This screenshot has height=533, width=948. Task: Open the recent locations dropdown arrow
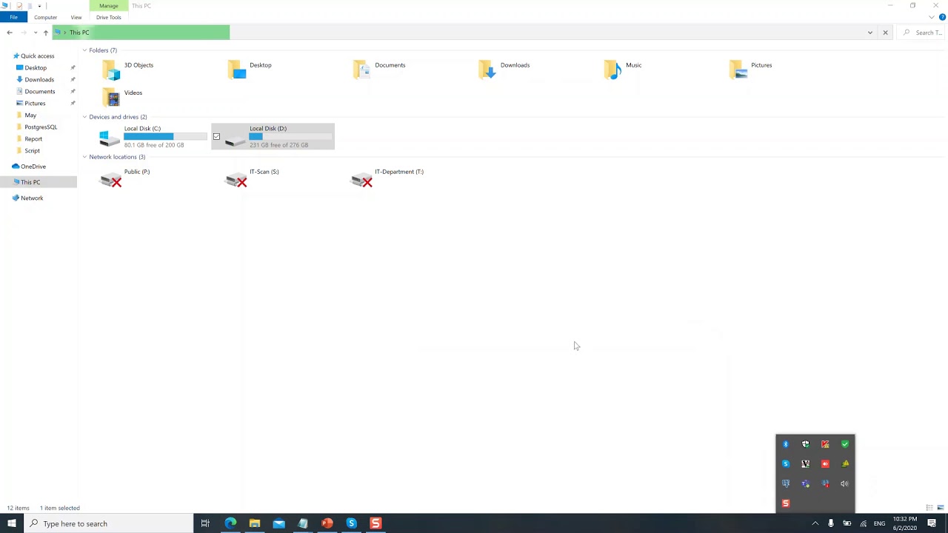coord(36,33)
